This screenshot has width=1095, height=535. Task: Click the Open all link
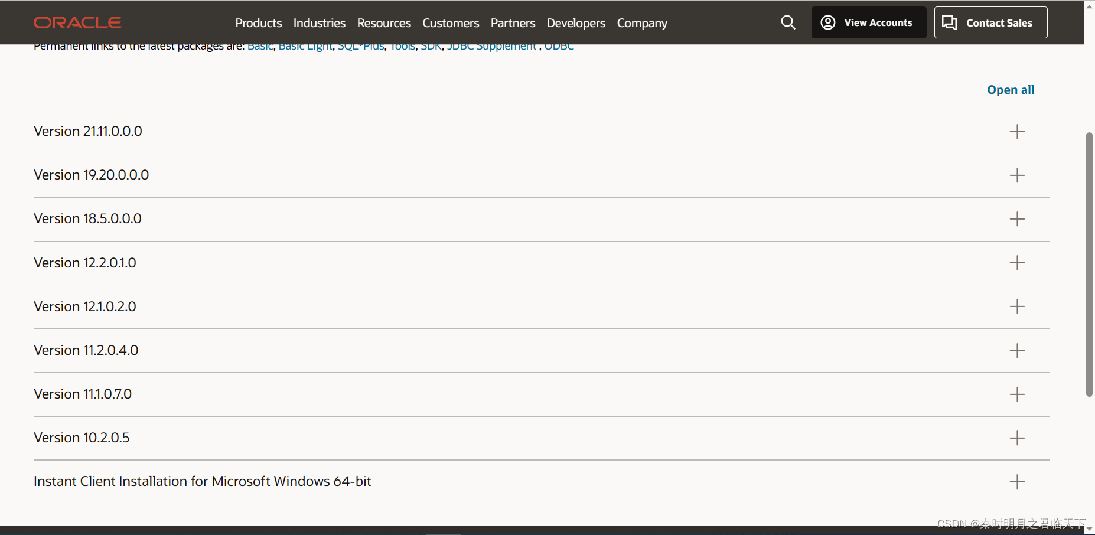click(1011, 90)
